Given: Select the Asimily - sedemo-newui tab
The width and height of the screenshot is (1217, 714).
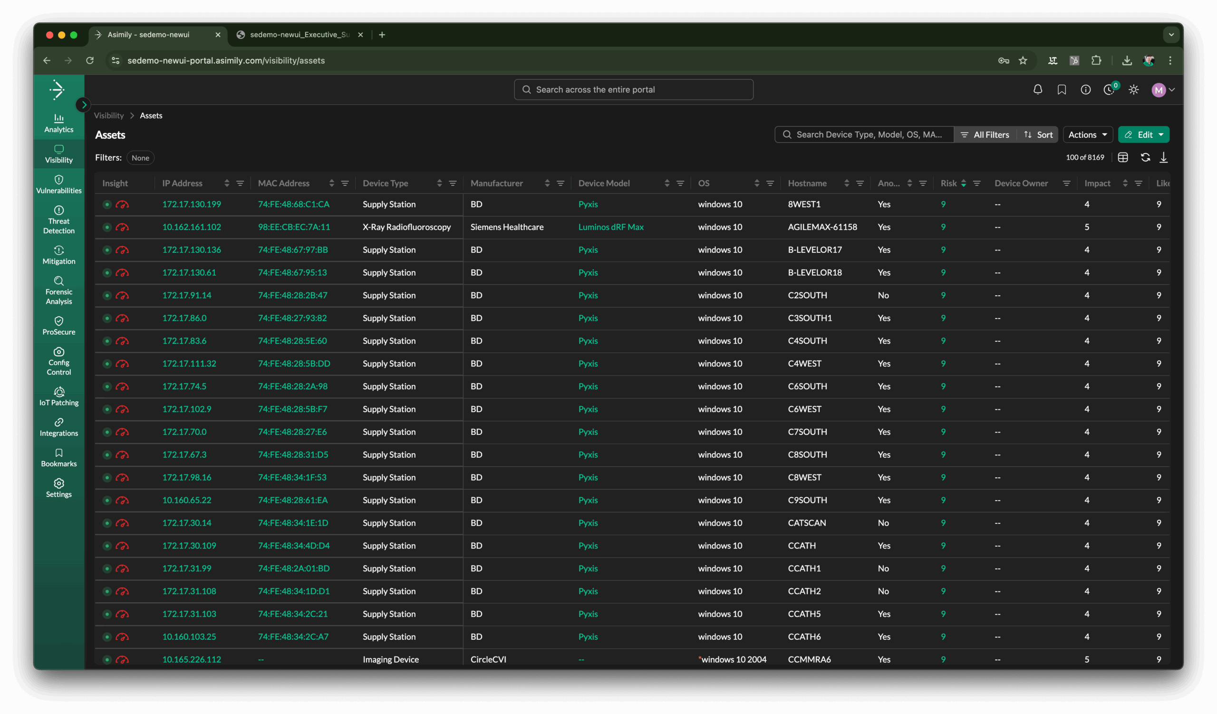Looking at the screenshot, I should (157, 35).
